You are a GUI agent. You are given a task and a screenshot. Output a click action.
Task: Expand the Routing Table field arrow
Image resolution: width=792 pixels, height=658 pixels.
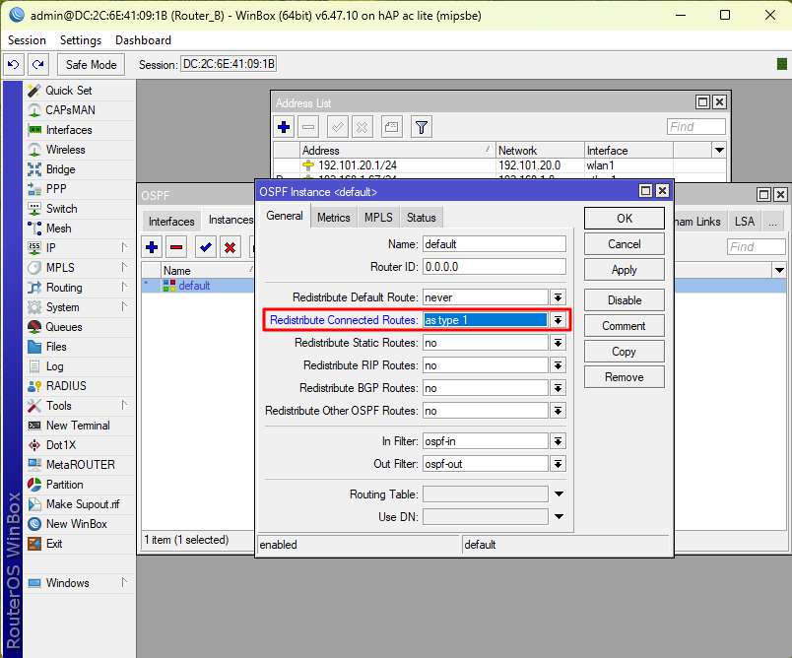pyautogui.click(x=559, y=494)
